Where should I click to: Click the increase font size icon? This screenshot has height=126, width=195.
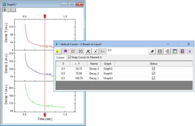(88, 51)
